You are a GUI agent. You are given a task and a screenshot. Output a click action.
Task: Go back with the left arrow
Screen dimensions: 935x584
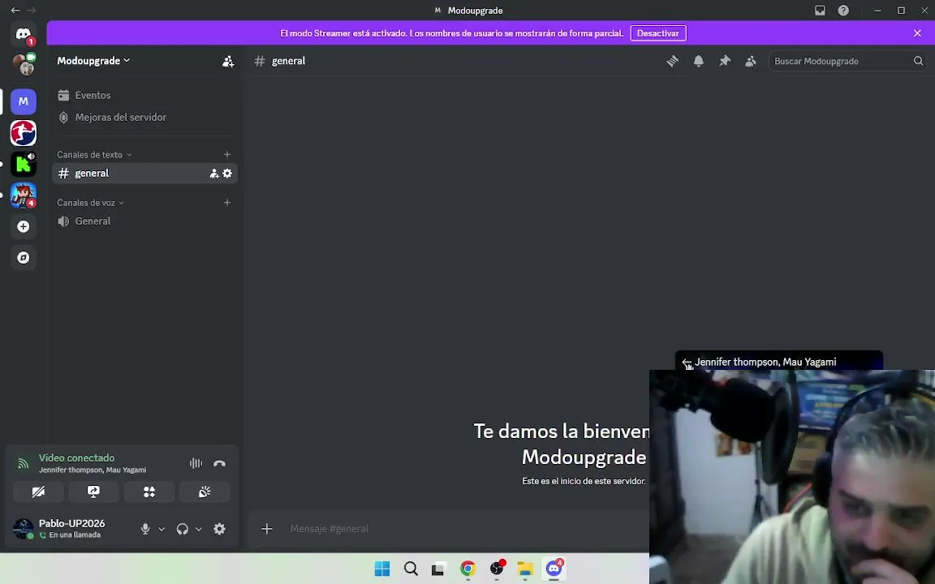tap(15, 10)
